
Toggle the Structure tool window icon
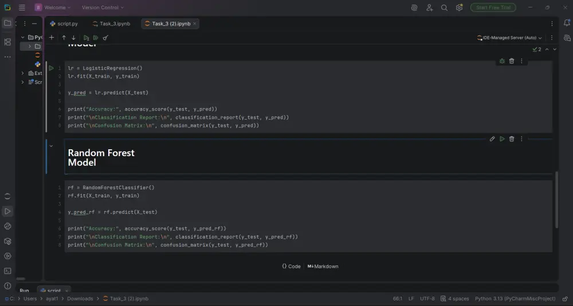[7, 42]
